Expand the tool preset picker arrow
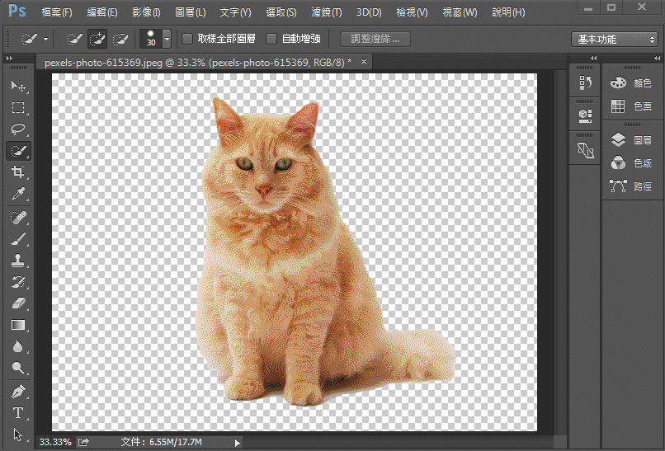Image resolution: width=665 pixels, height=451 pixels. (46, 40)
